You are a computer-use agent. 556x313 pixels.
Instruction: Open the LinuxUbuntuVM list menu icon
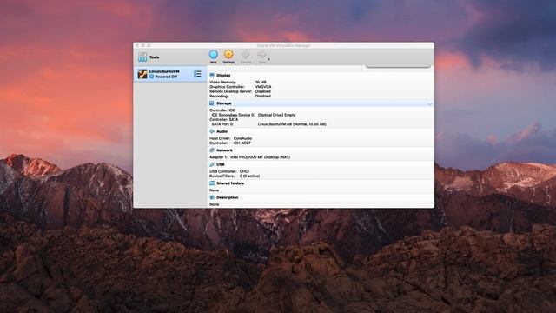click(197, 74)
